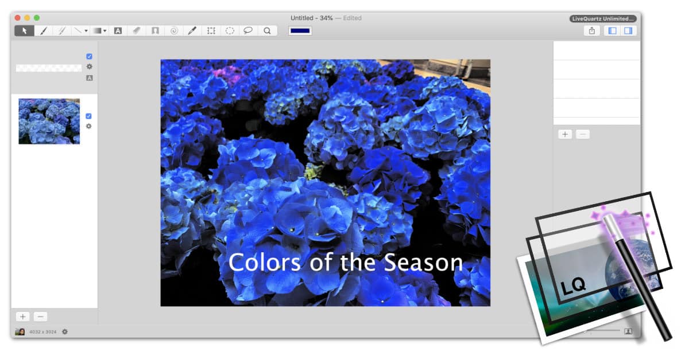Select the transparent text layer thumbnail

[49, 68]
